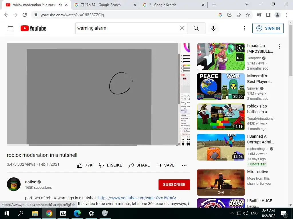Click the Google icon in address bar
Screen dimensions: 293x219
click(x=220, y=15)
